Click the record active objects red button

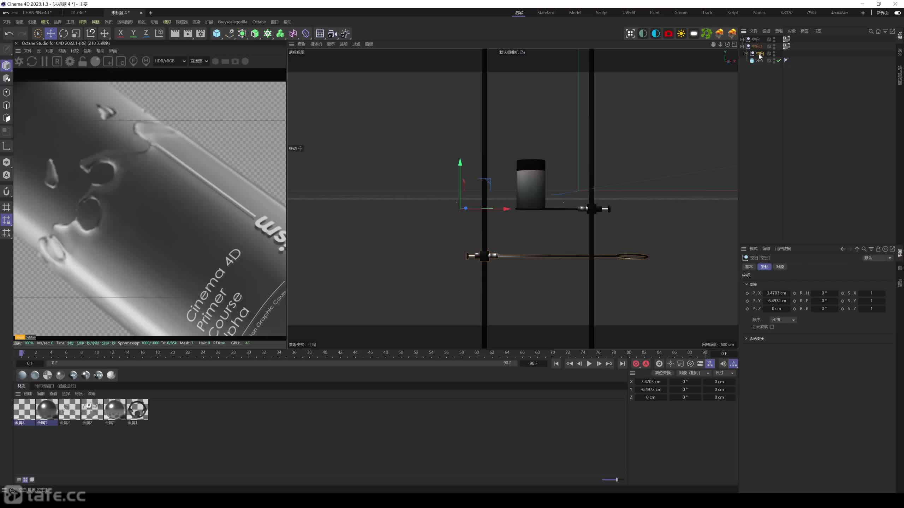pyautogui.click(x=636, y=364)
